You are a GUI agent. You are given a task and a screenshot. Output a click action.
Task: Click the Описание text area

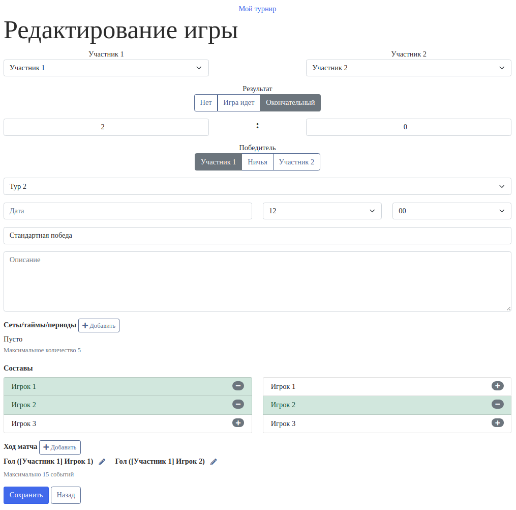(x=257, y=281)
